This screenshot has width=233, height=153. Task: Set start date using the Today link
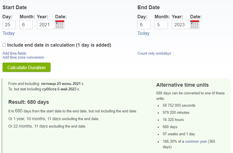(8, 33)
